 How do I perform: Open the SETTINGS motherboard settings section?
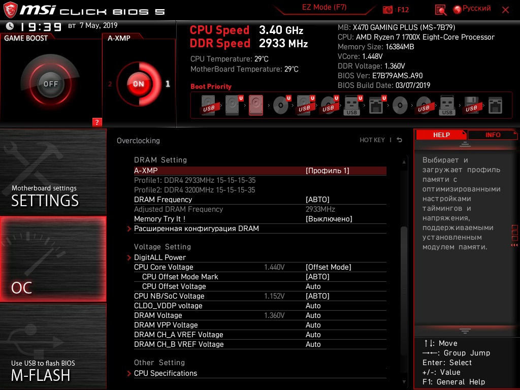53,172
